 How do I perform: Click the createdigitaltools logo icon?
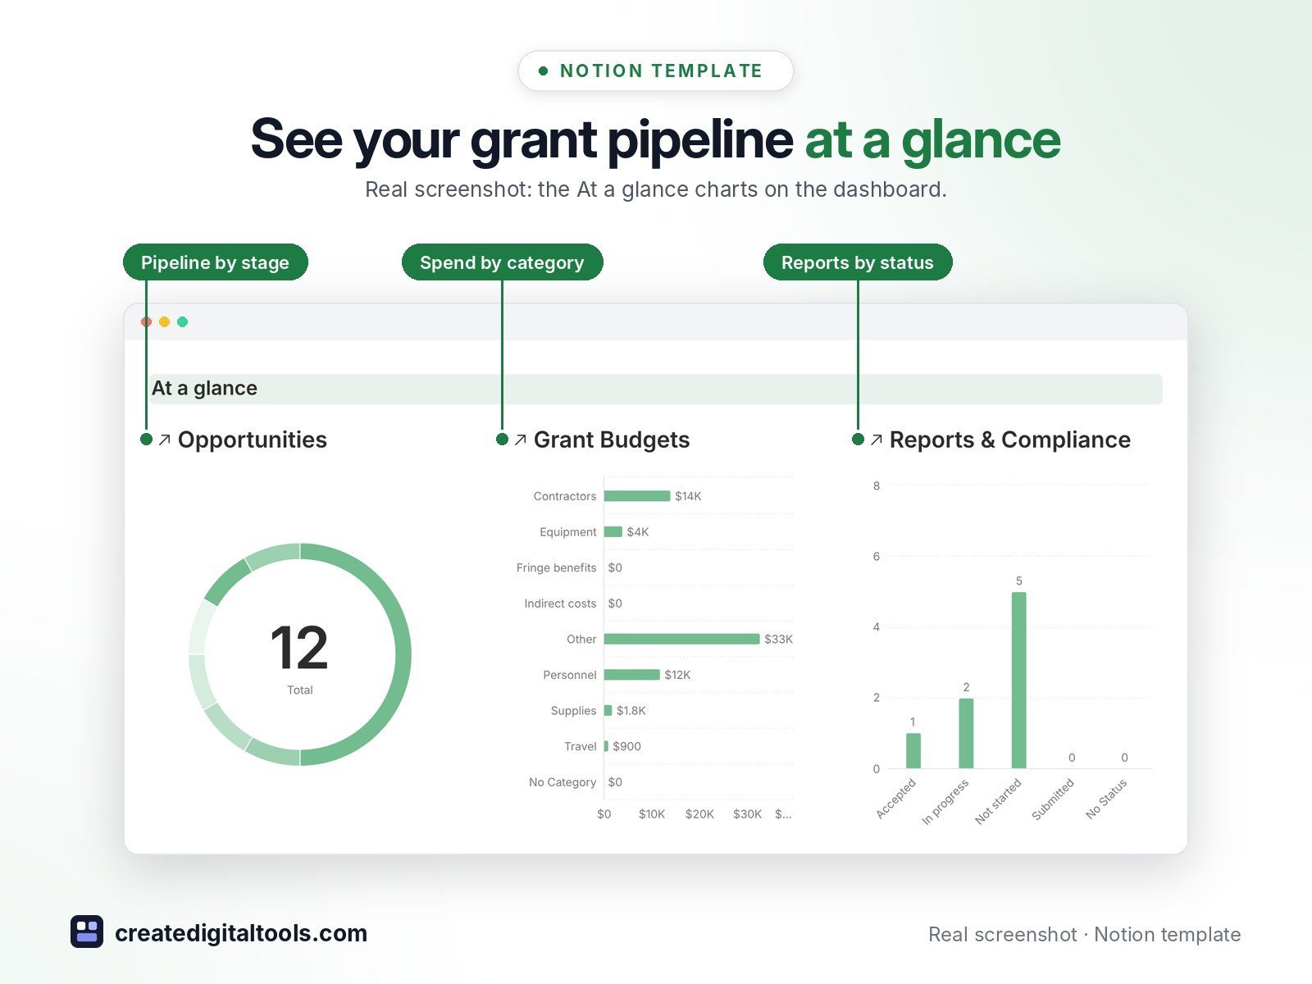coord(87,932)
